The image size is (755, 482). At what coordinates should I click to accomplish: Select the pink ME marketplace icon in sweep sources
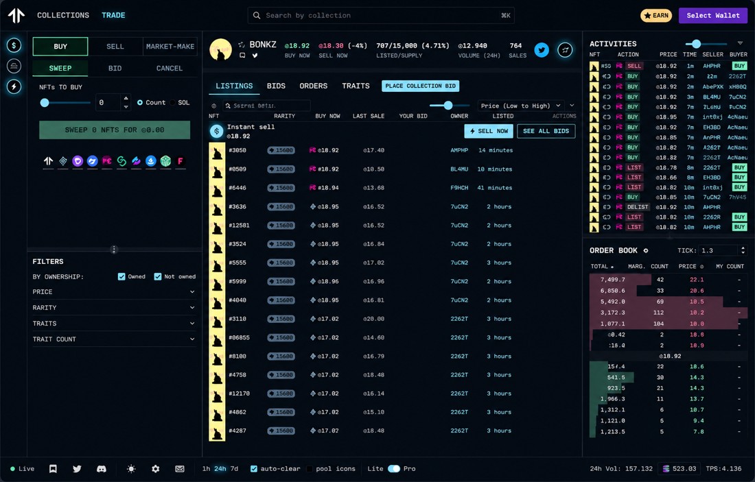point(107,161)
